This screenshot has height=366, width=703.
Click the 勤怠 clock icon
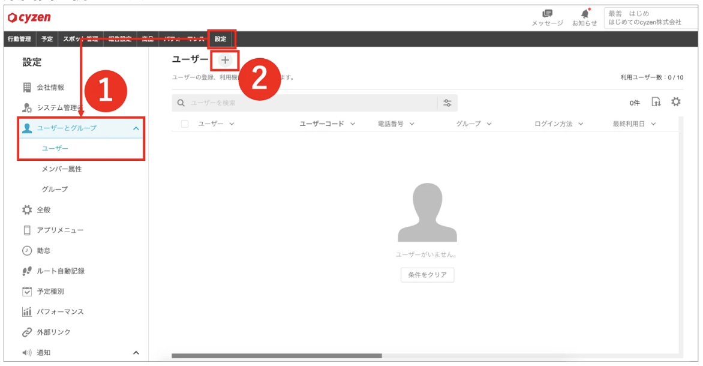pos(27,250)
